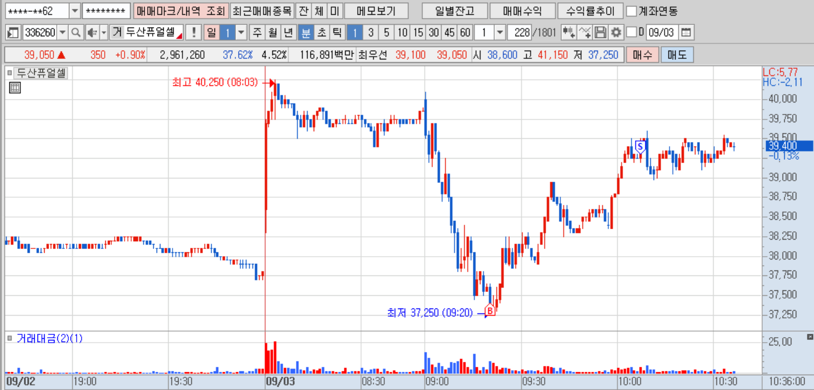Click the speaker sound icon in toolbar
This screenshot has width=814, height=390.
(x=92, y=32)
